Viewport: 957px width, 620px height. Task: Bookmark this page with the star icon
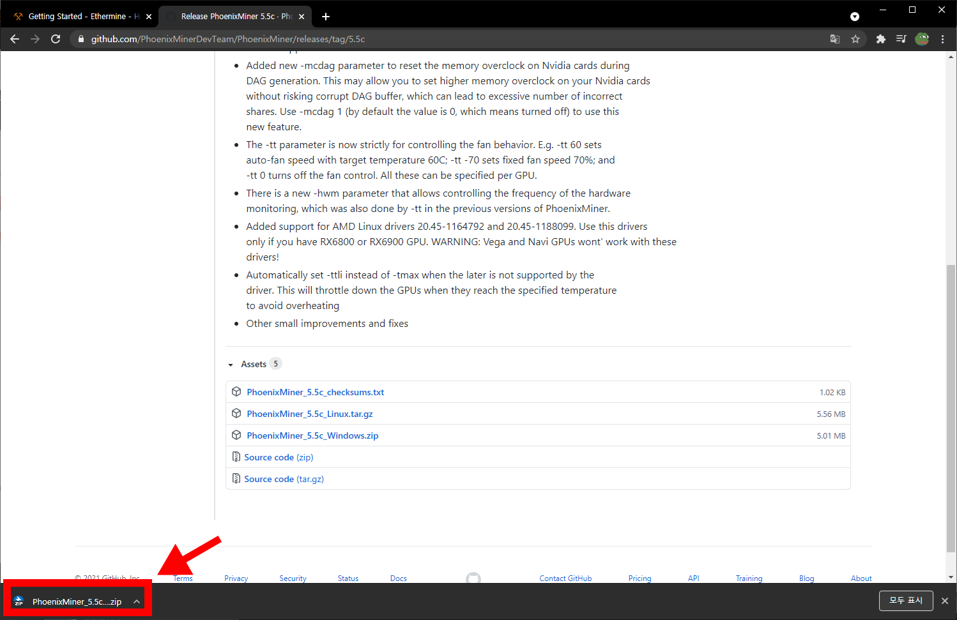click(x=855, y=39)
